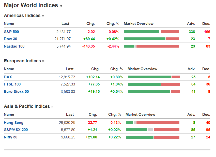Click the Nasdaq 100 decliners count 83

point(208,46)
